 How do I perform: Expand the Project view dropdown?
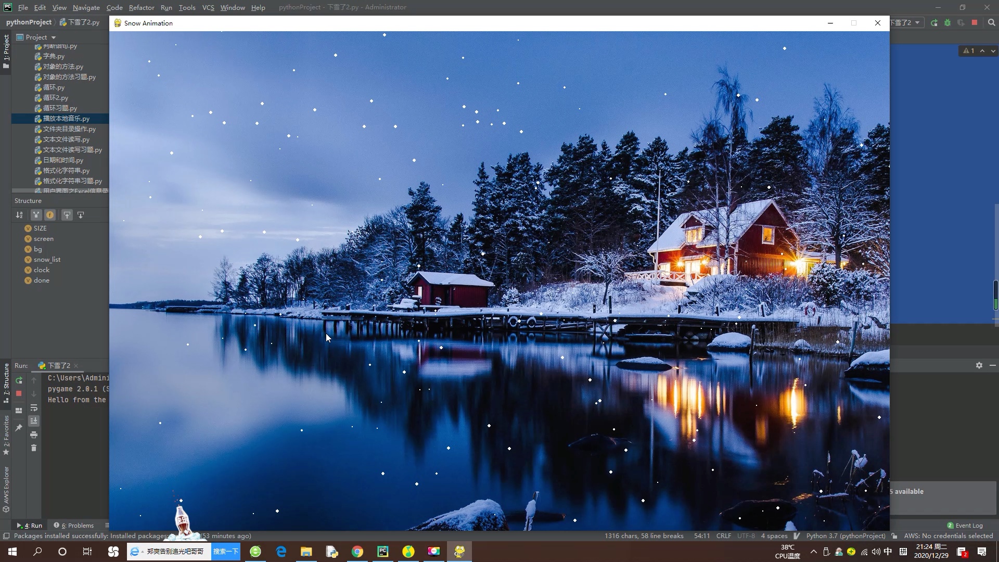point(53,37)
